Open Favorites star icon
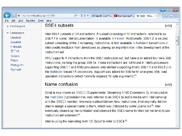Image resolution: width=182 pixels, height=136 pixels. pos(171,15)
